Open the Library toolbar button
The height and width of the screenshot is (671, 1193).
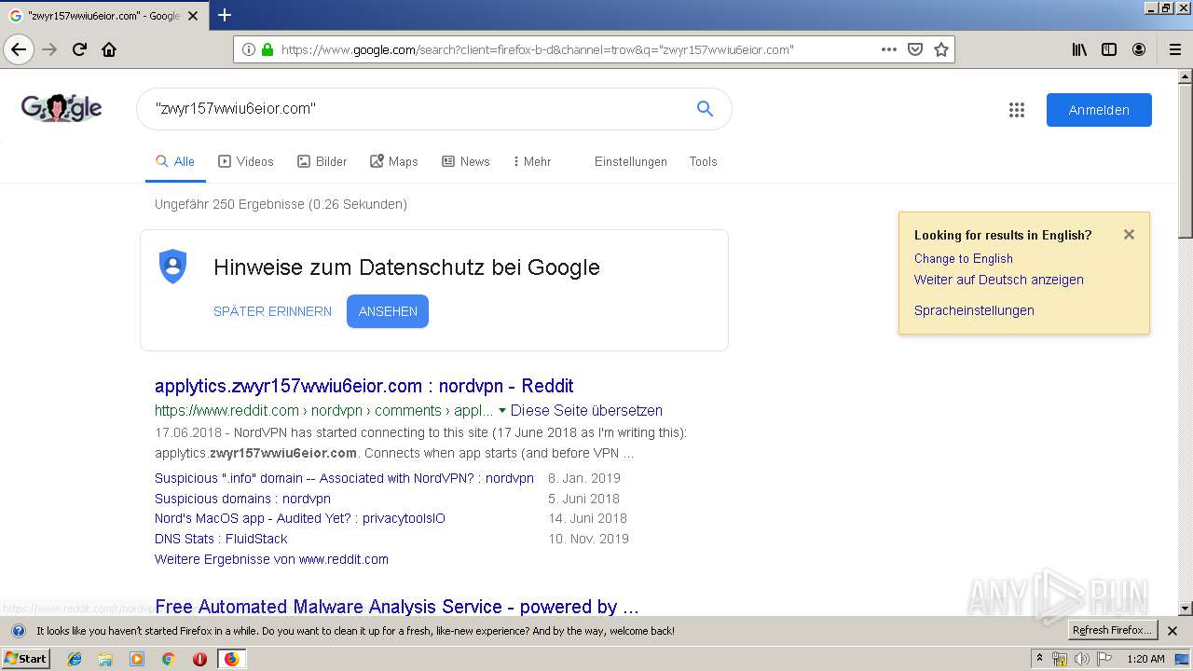click(x=1079, y=49)
